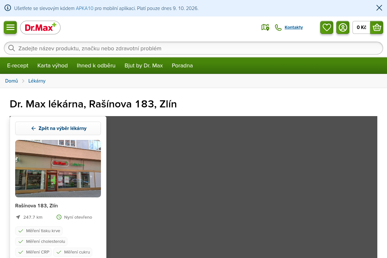Open the user account icon

point(343,27)
